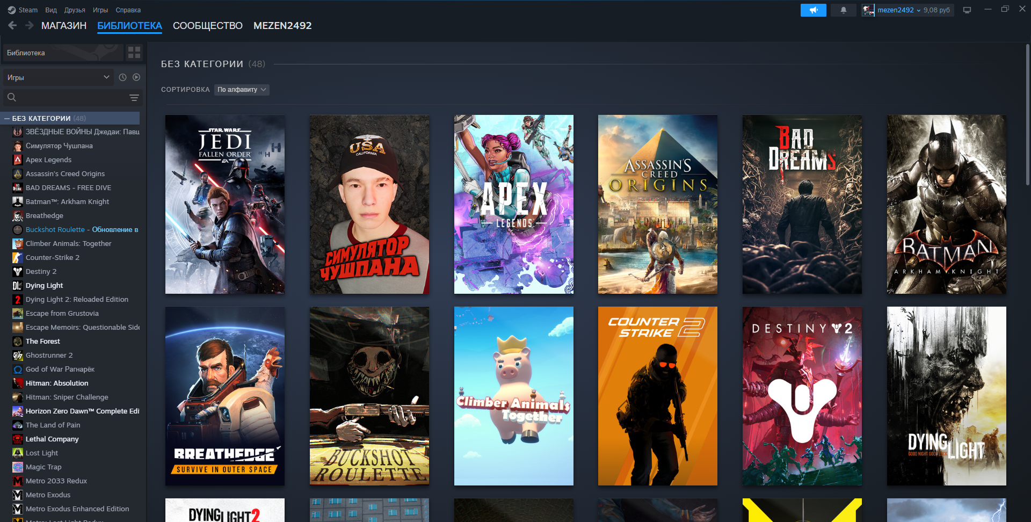Viewport: 1031px width, 522px height.
Task: Select Batman Arkham Knight icon in sidebar
Action: tap(18, 201)
